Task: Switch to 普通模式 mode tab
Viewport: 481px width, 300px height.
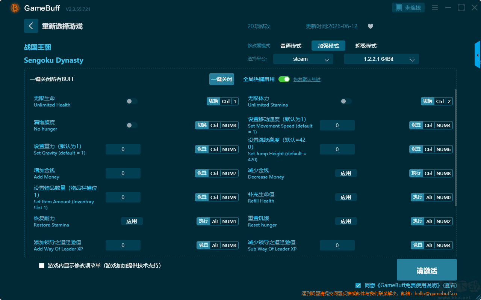Action: click(x=291, y=46)
